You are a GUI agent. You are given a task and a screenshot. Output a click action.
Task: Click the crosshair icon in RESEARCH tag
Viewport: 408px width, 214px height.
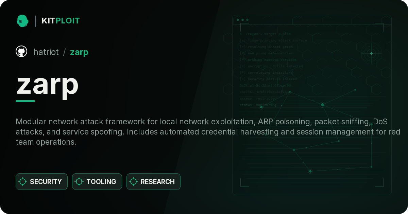[134, 182]
